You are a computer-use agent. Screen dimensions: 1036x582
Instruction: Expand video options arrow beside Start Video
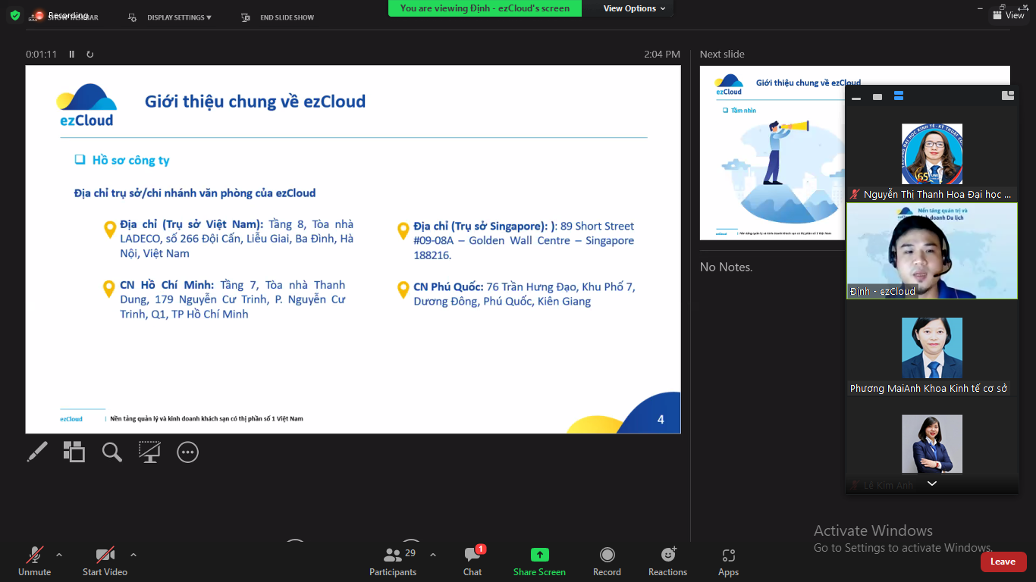133,555
